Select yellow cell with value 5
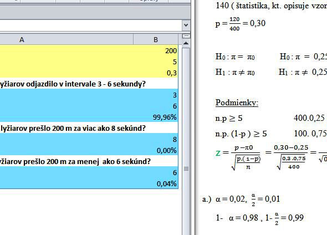This screenshot has width=327, height=235. click(156, 62)
